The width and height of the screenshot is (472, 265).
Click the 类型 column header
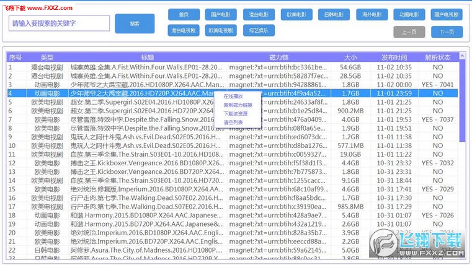point(47,58)
